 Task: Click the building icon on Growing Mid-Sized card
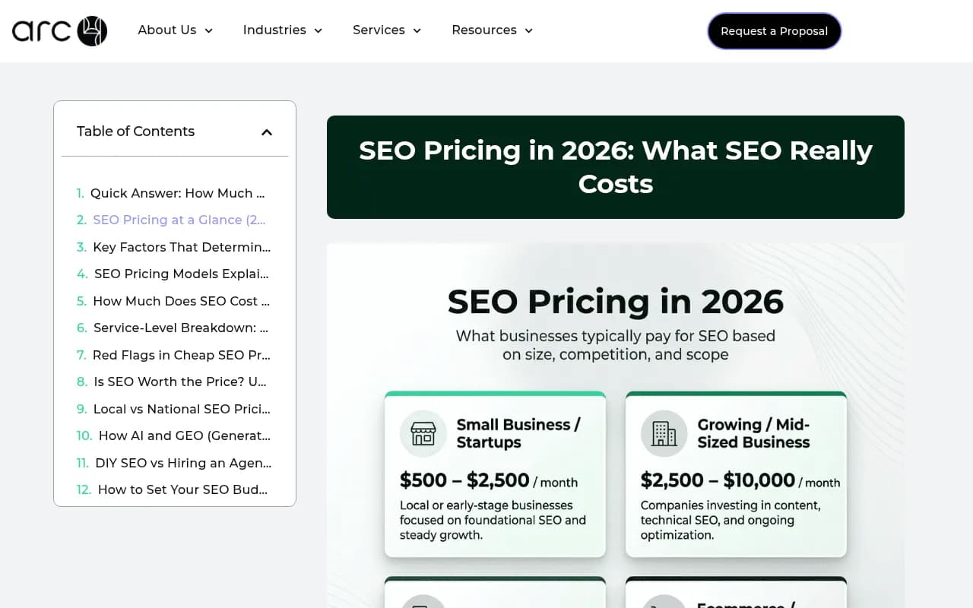(664, 434)
